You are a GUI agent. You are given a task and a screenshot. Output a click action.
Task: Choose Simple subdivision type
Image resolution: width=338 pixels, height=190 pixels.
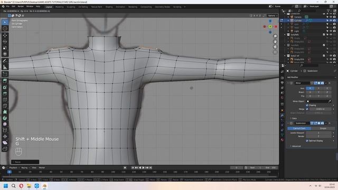click(x=323, y=128)
